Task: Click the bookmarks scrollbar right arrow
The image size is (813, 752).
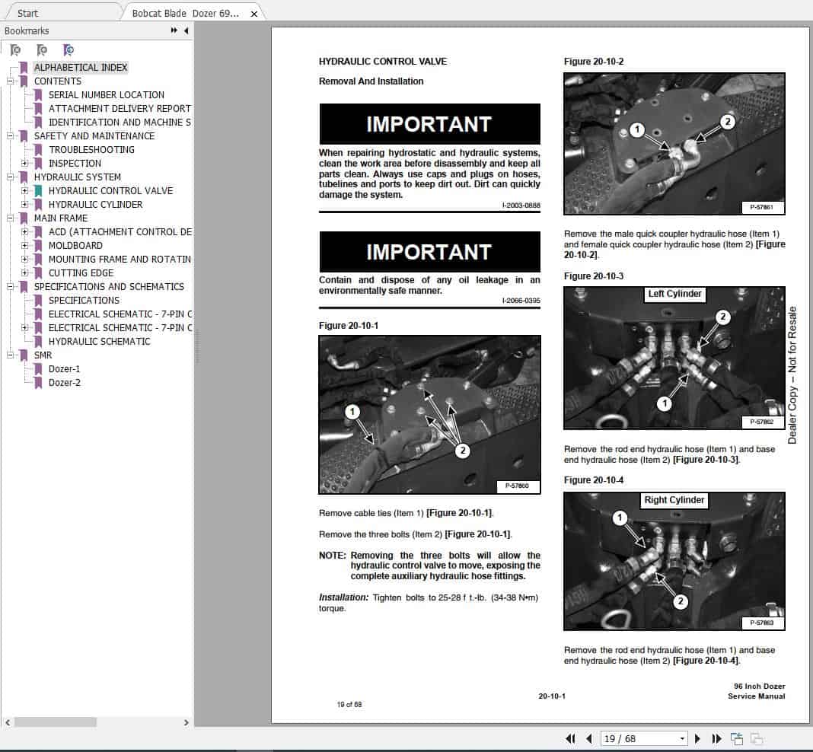Action: [x=187, y=722]
